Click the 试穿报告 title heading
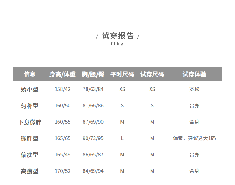Screen dimensions: 235x185 pyautogui.click(x=118, y=36)
